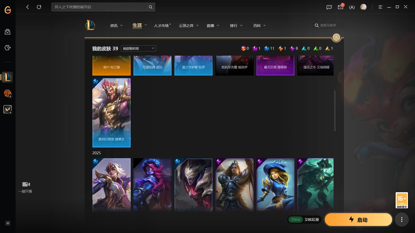Open the 人才市场 tab
415x233 pixels.
tap(162, 26)
